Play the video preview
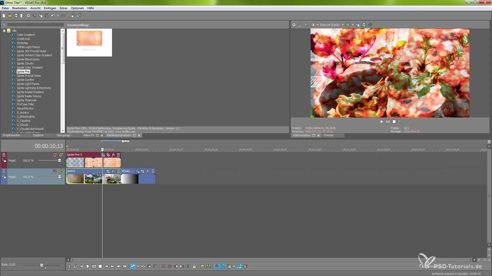 382,122
